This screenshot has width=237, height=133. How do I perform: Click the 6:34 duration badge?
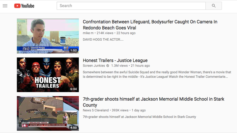pyautogui.click(x=74, y=89)
